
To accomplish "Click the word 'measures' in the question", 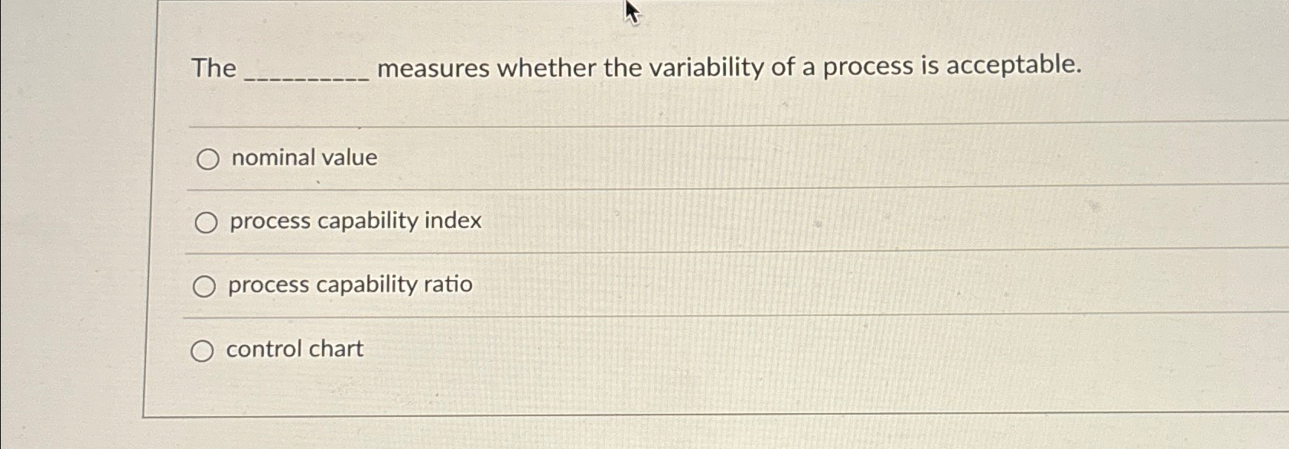I will [x=433, y=67].
